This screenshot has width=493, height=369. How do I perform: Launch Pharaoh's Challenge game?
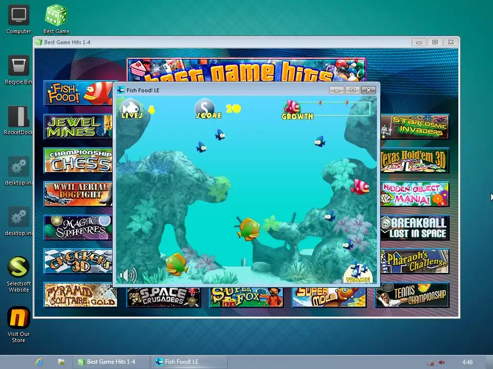pos(415,261)
